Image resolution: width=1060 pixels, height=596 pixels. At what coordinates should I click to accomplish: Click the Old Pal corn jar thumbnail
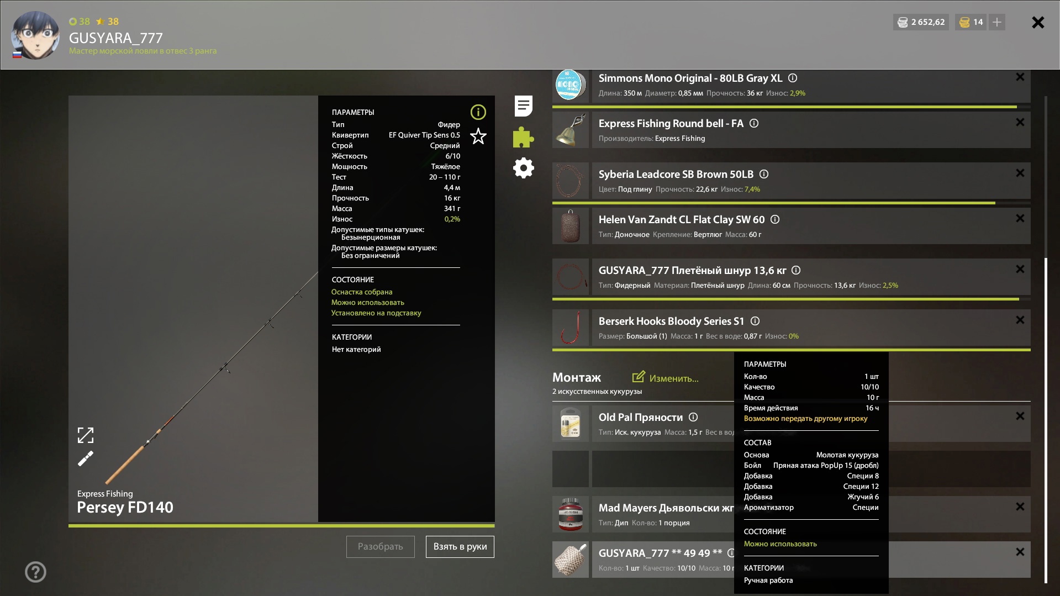pos(571,424)
